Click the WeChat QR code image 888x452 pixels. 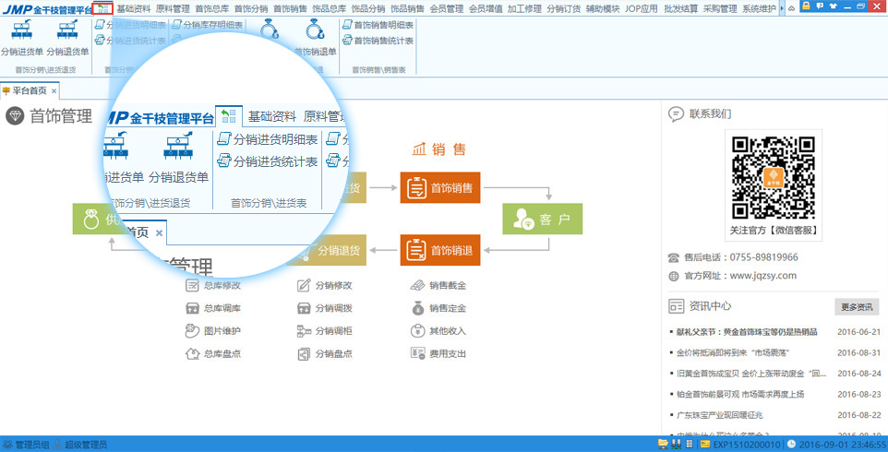pyautogui.click(x=773, y=178)
